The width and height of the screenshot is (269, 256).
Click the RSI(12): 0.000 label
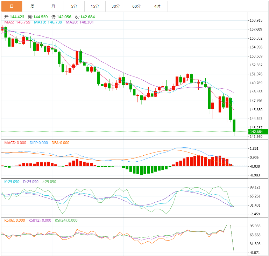tap(40, 220)
